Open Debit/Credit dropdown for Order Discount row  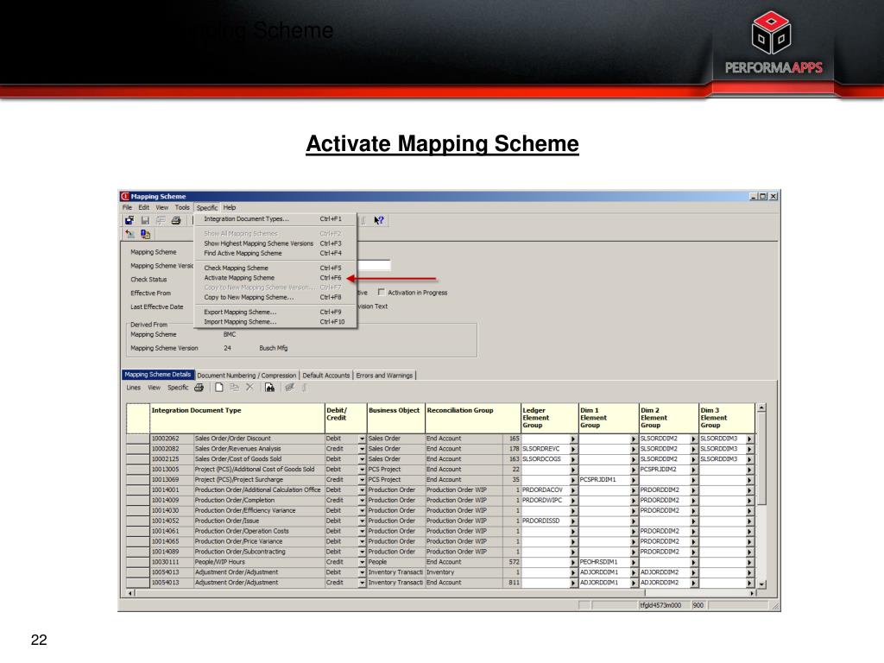[362, 439]
